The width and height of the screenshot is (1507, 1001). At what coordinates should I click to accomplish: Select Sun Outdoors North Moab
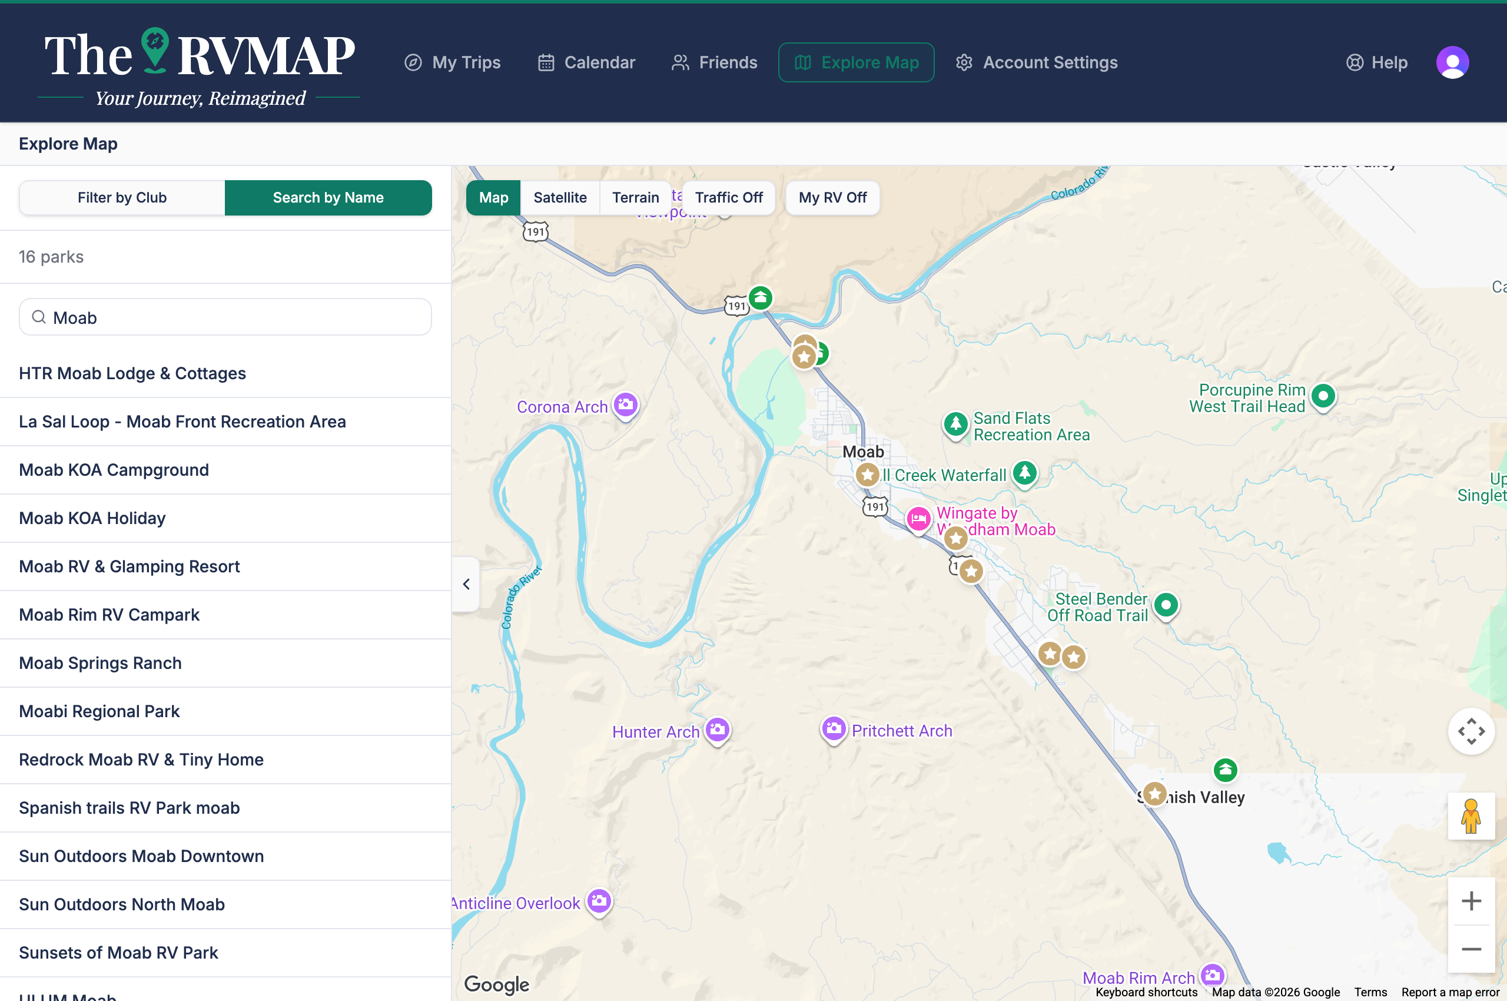(x=225, y=905)
